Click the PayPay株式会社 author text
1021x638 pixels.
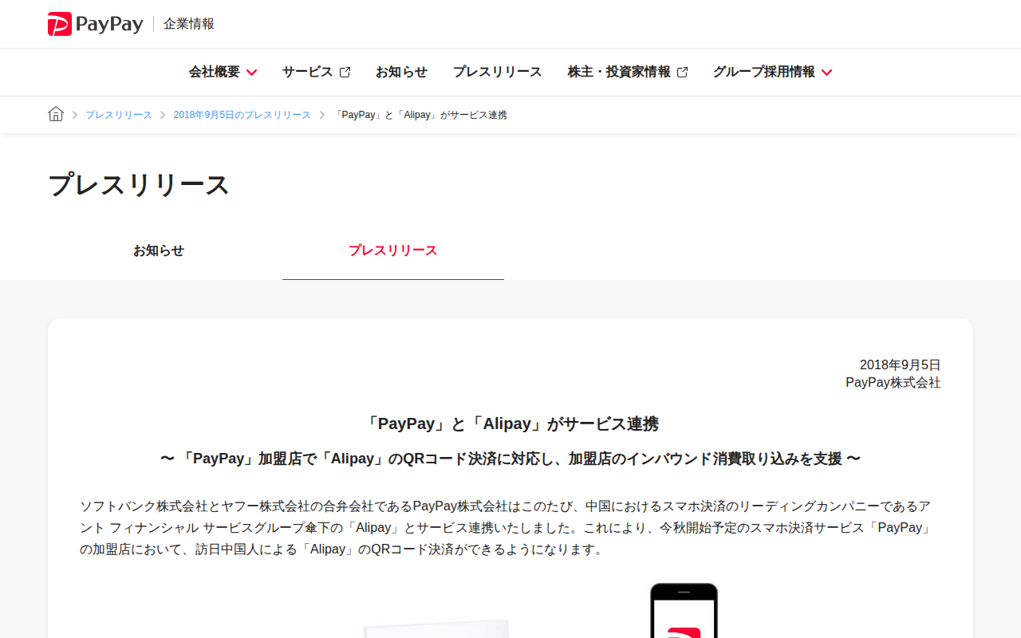point(893,383)
